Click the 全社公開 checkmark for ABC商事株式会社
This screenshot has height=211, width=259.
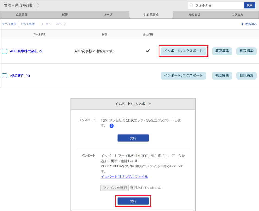pyautogui.click(x=148, y=51)
